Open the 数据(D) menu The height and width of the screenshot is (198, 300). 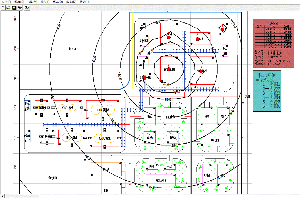(71, 2)
